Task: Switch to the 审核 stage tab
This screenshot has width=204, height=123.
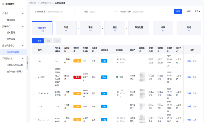Action: pos(90,28)
